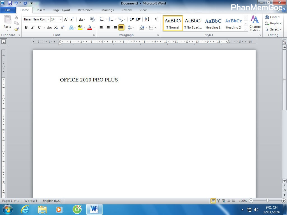Viewport: 287px width, 215px height.
Task: Toggle Italic formatting
Action: point(33,27)
